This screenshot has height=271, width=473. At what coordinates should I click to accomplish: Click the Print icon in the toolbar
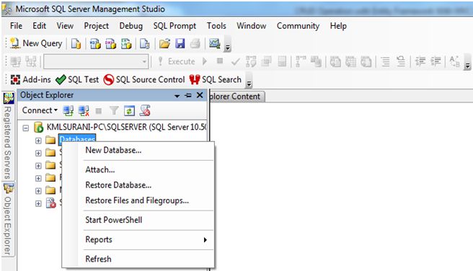pyautogui.click(x=195, y=44)
